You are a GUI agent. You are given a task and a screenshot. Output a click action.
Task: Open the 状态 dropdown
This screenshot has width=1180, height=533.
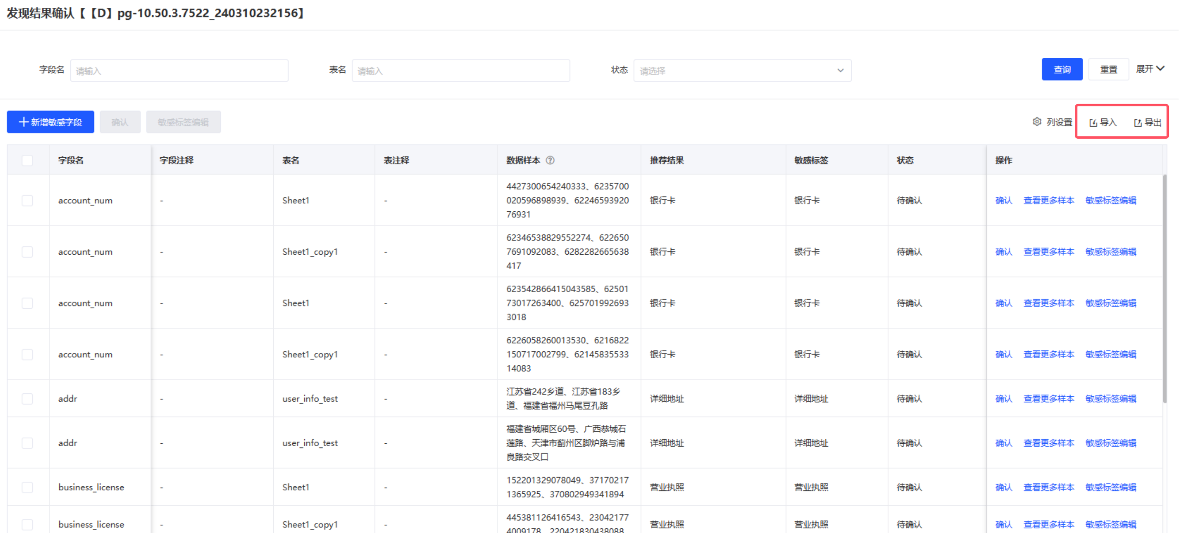coord(742,71)
